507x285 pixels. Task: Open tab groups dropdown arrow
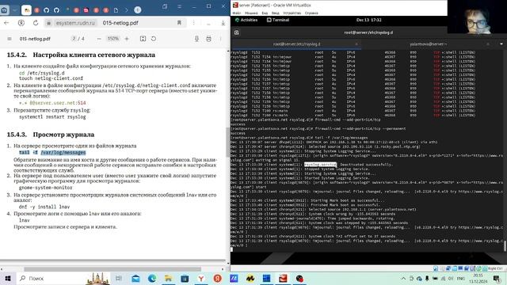tap(14, 10)
